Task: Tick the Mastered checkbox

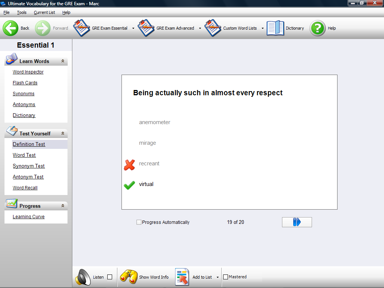Action: (x=225, y=277)
